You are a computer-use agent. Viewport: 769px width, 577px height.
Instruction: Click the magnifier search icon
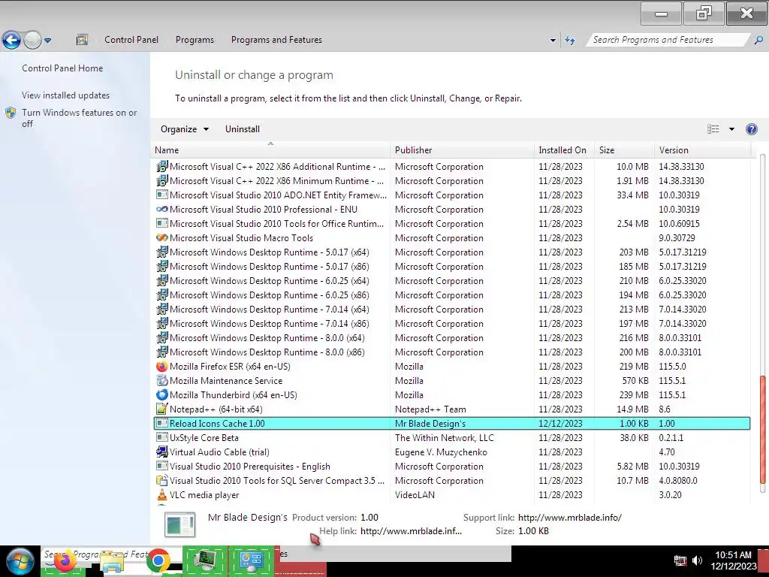pyautogui.click(x=758, y=40)
